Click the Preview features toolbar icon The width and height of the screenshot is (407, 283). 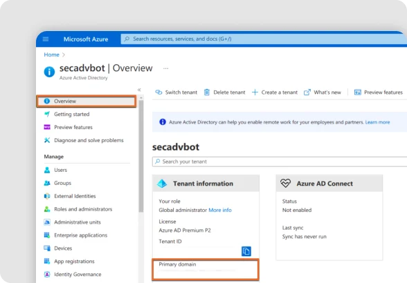click(357, 92)
